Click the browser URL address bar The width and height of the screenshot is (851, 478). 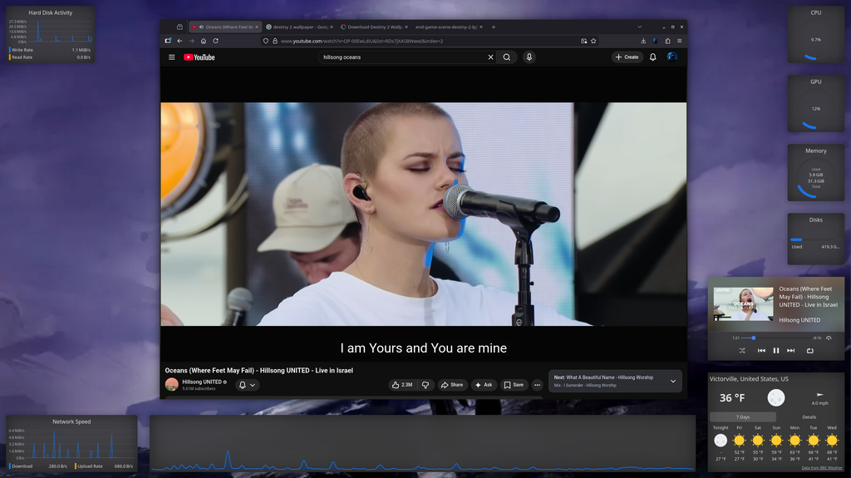[429, 41]
